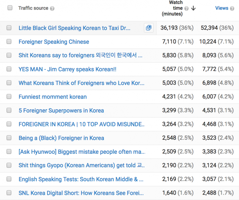
Task: Click the watch time value 2,509 (2.5%)
Action: coord(178,152)
